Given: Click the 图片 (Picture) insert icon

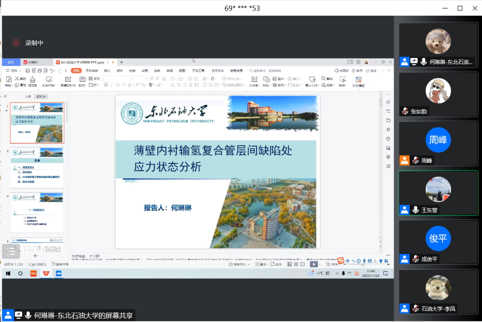Looking at the screenshot, I should pyautogui.click(x=275, y=79).
